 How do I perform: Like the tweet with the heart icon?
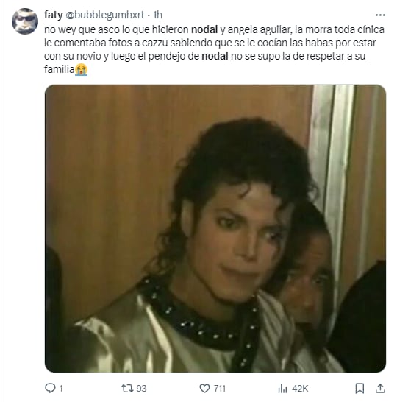pos(204,389)
